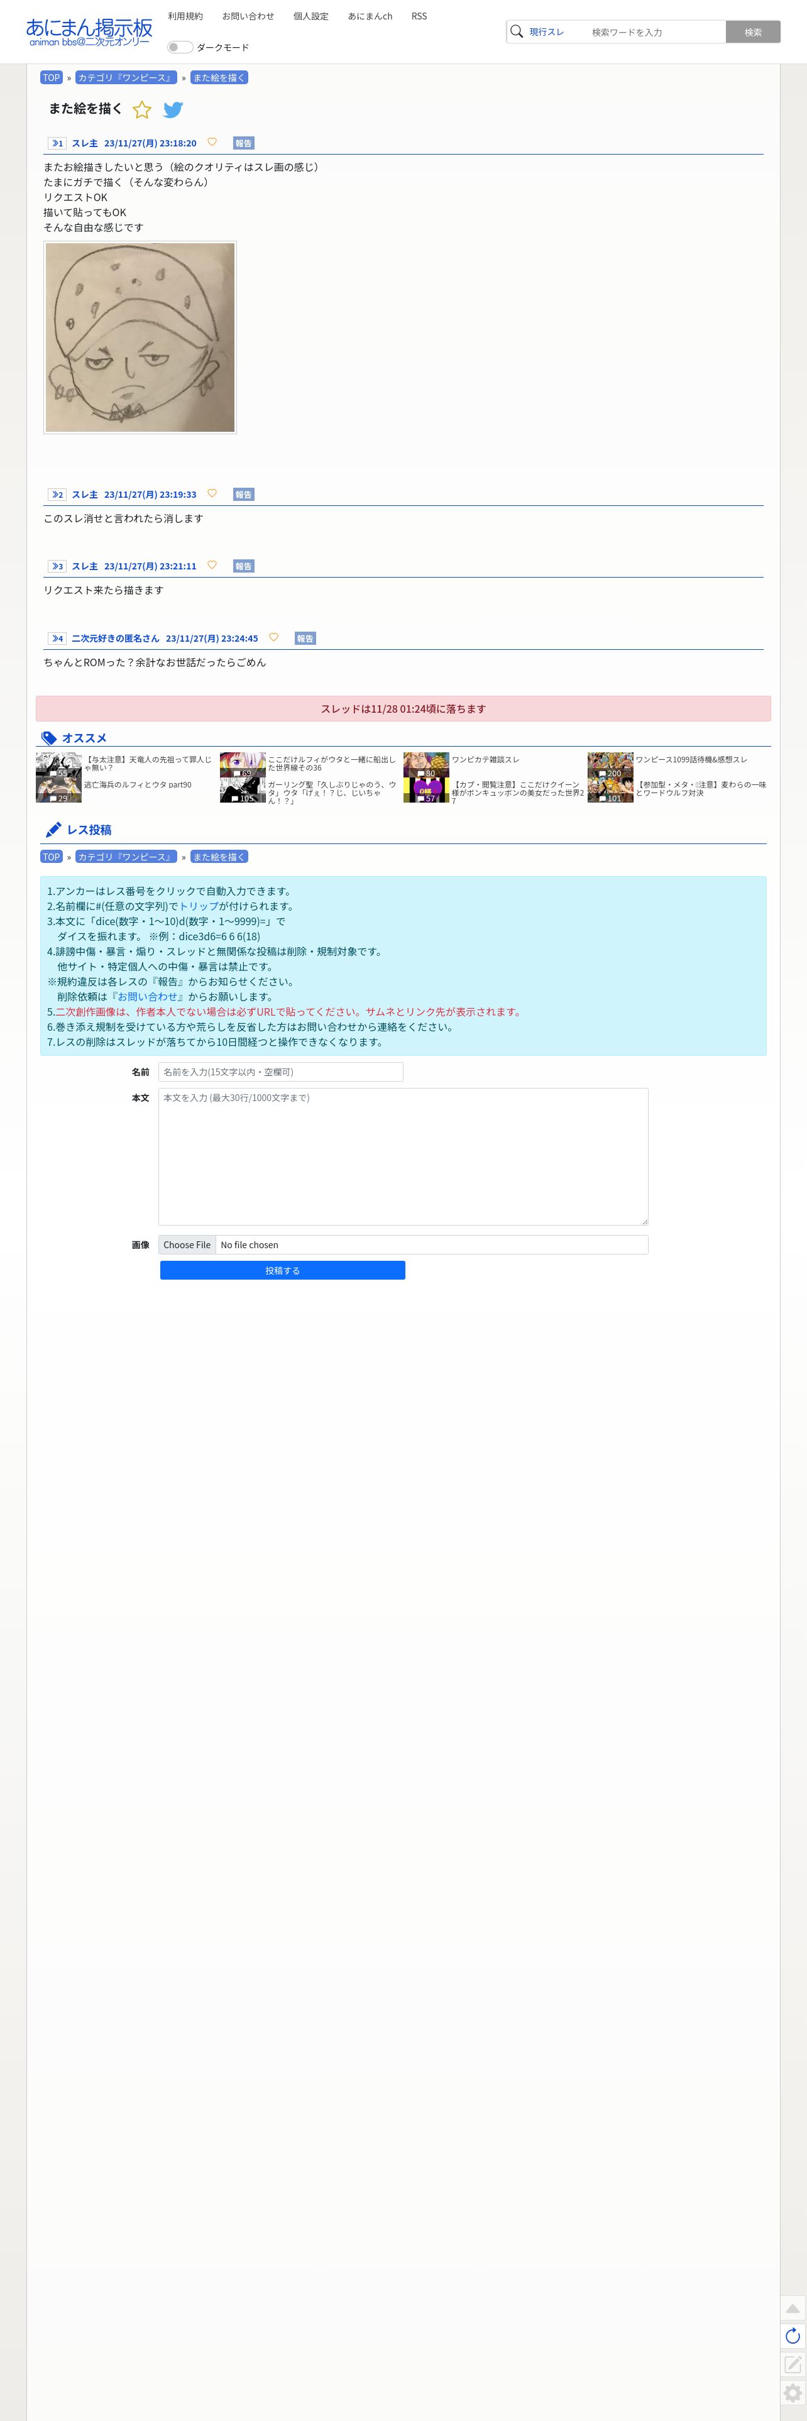
Task: Open the sketch drawing image in post 1
Action: click(140, 338)
